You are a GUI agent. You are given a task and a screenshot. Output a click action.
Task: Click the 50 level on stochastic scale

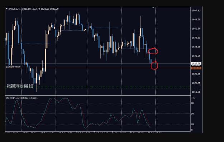(x=192, y=114)
